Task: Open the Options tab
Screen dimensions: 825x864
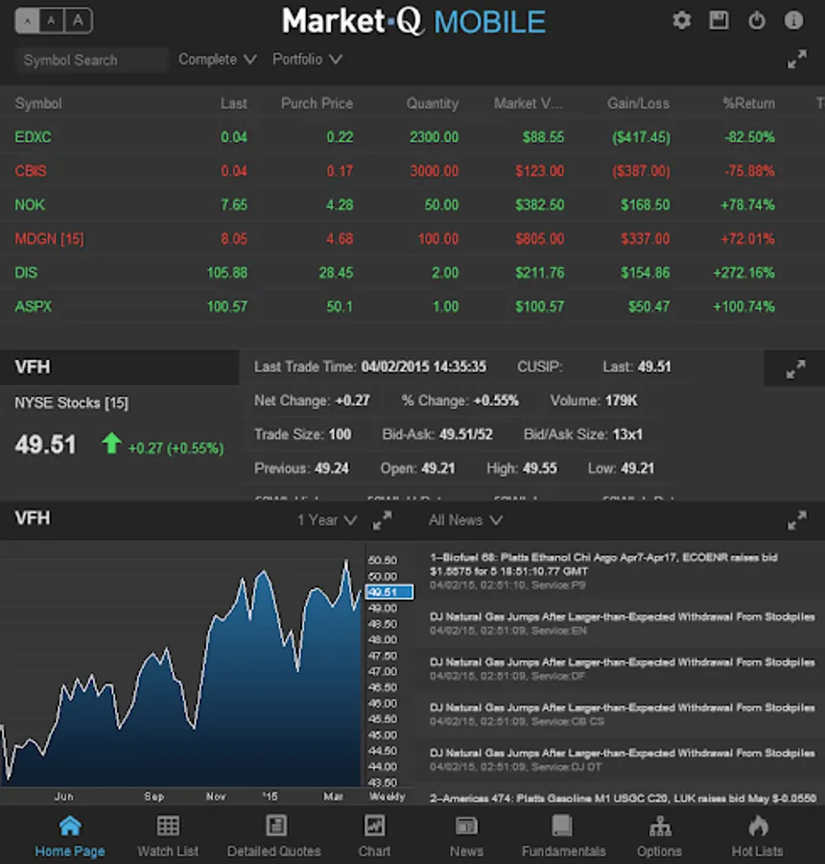Action: point(659,836)
